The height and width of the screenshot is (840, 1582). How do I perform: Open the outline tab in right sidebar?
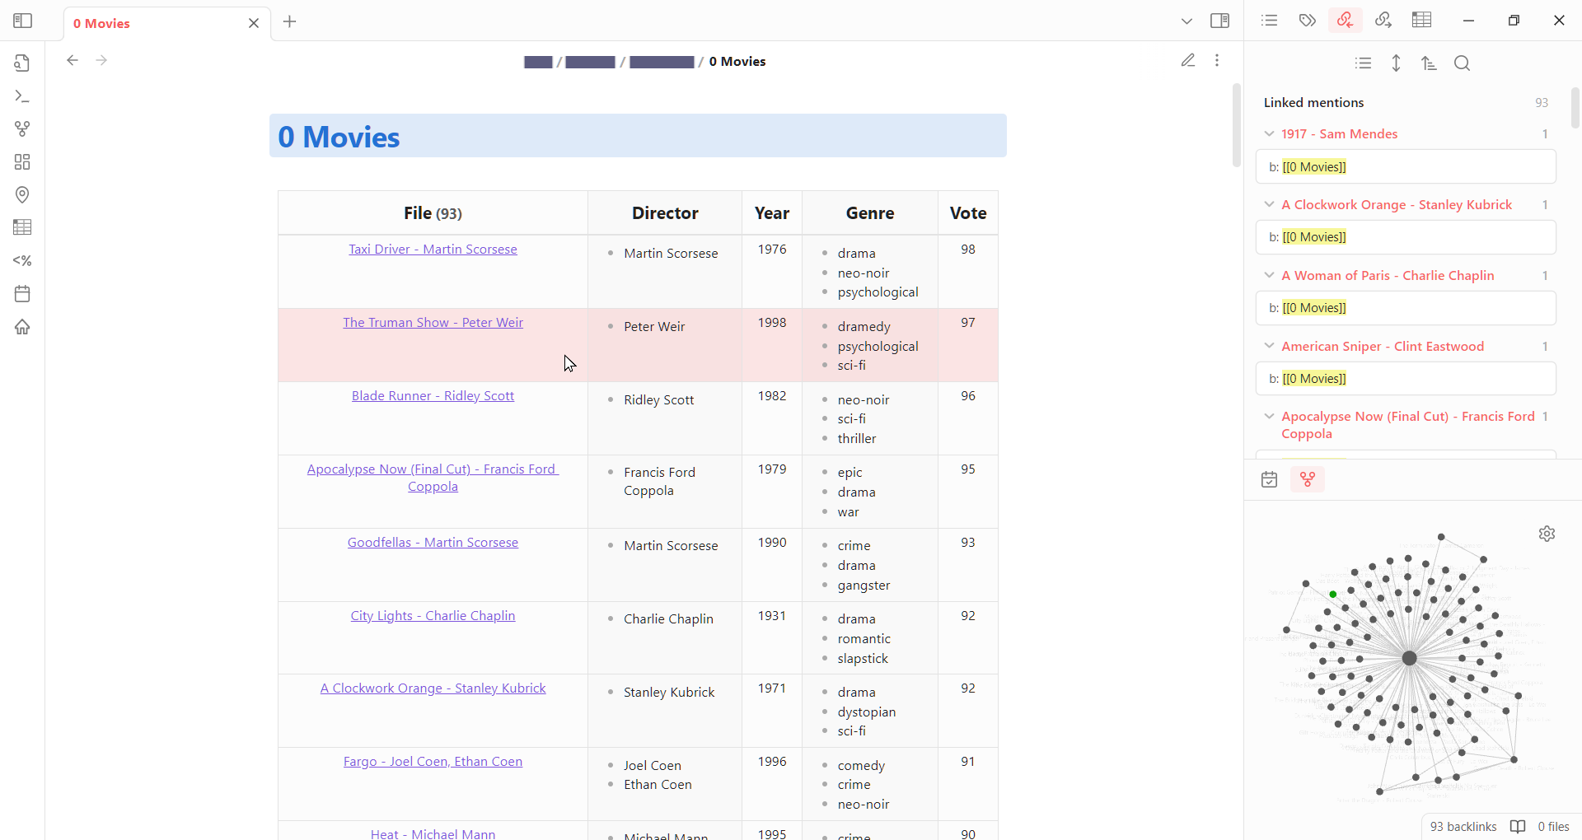point(1269,21)
